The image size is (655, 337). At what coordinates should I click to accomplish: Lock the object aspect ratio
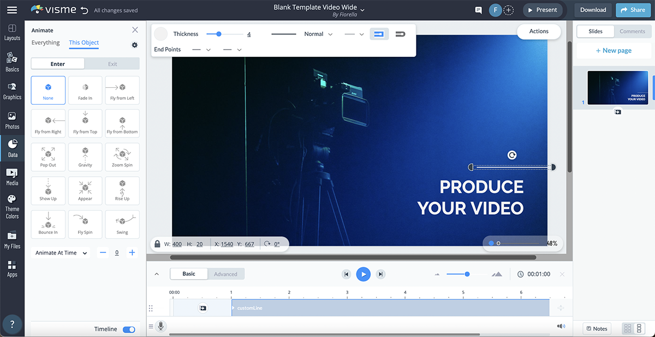click(158, 244)
